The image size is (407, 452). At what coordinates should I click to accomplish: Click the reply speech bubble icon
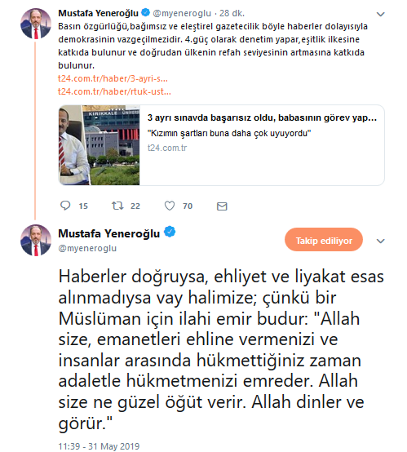click(65, 206)
